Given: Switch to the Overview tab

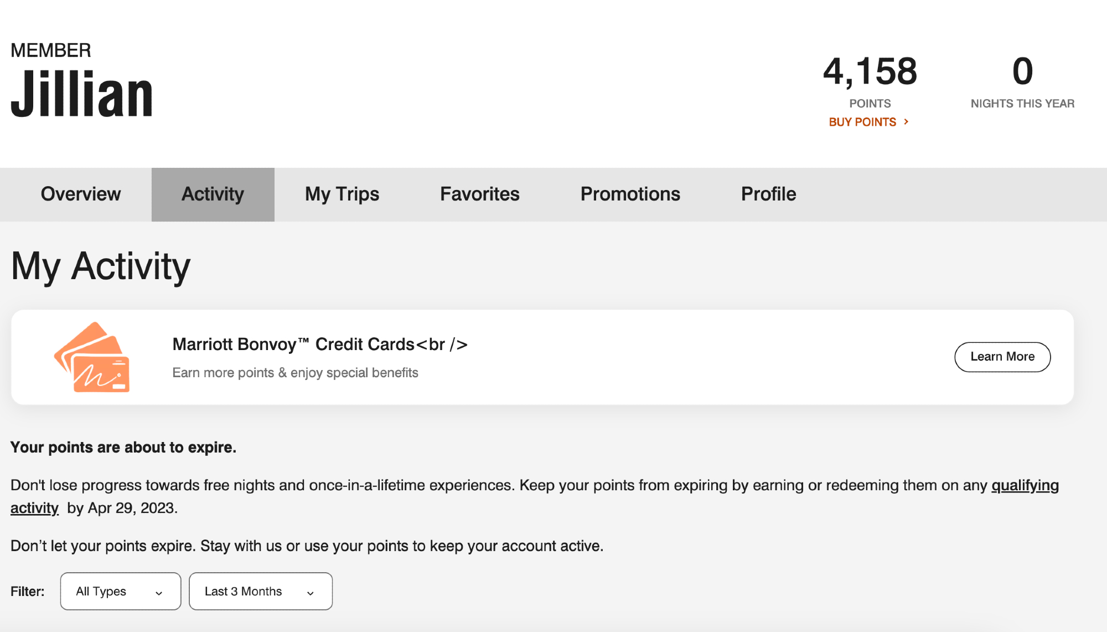Looking at the screenshot, I should (x=81, y=194).
